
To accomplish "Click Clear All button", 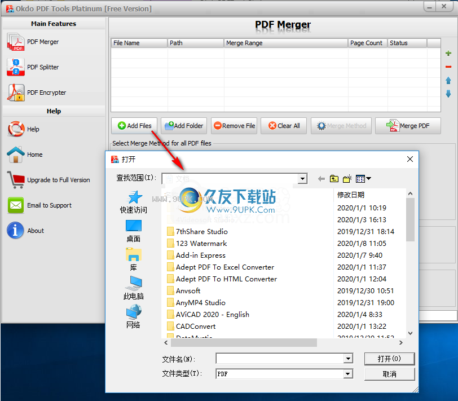I will click(284, 126).
